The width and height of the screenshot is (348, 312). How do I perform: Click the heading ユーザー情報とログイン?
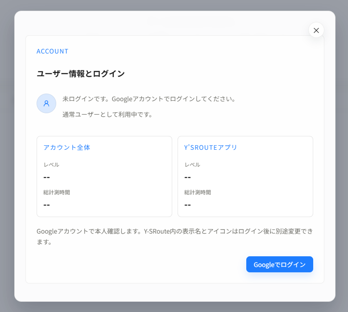pos(81,74)
